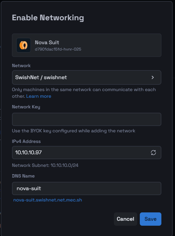Screen dimensions: 175x236
Task: Click the DNS Name field label
Action: tap(23, 176)
